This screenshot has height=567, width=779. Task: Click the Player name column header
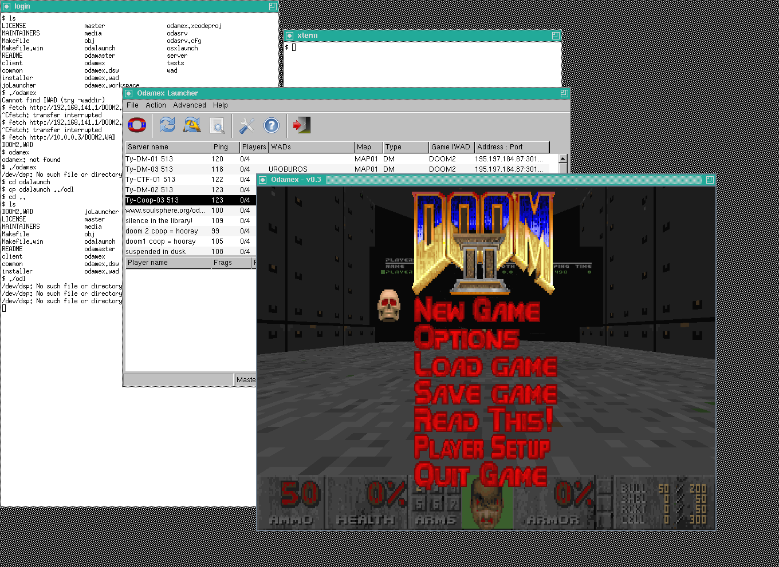pyautogui.click(x=168, y=263)
